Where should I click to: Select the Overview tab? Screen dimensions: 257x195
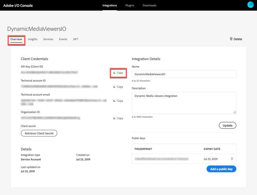tap(16, 39)
